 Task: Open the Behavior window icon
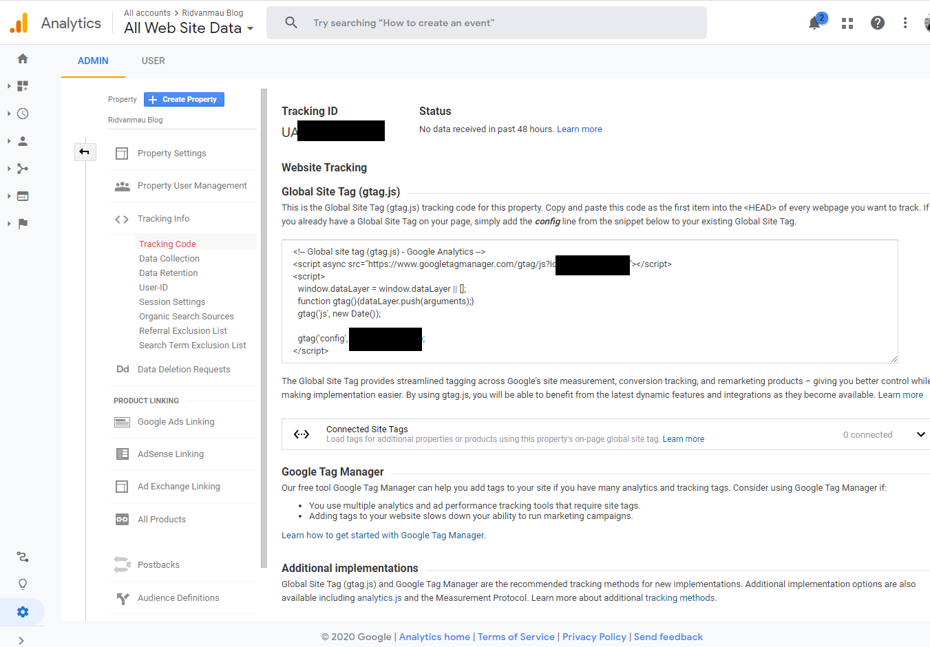[23, 196]
